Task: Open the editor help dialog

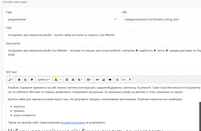Action: [130, 80]
